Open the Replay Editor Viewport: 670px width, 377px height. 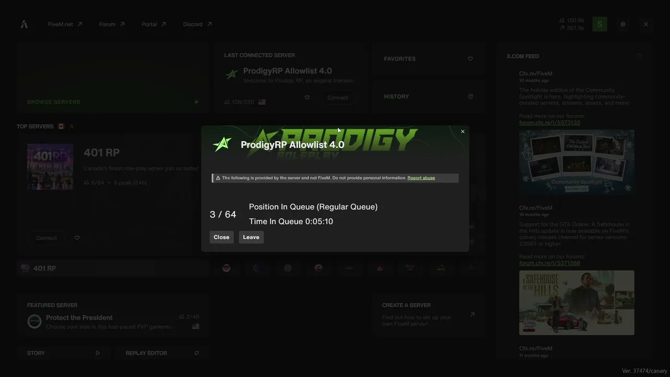[x=162, y=353]
